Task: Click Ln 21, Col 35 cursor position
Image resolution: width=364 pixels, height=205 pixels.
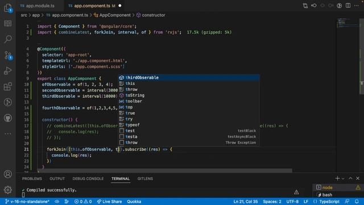Action: point(246,202)
